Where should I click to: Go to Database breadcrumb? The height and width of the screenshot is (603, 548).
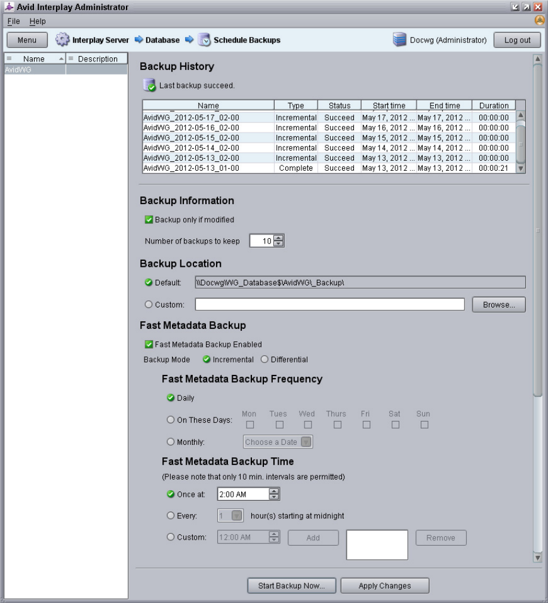pyautogui.click(x=162, y=40)
